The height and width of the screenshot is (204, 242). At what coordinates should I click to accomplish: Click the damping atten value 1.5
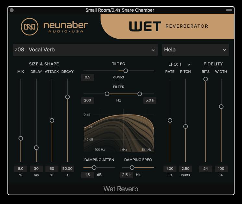(x=88, y=175)
